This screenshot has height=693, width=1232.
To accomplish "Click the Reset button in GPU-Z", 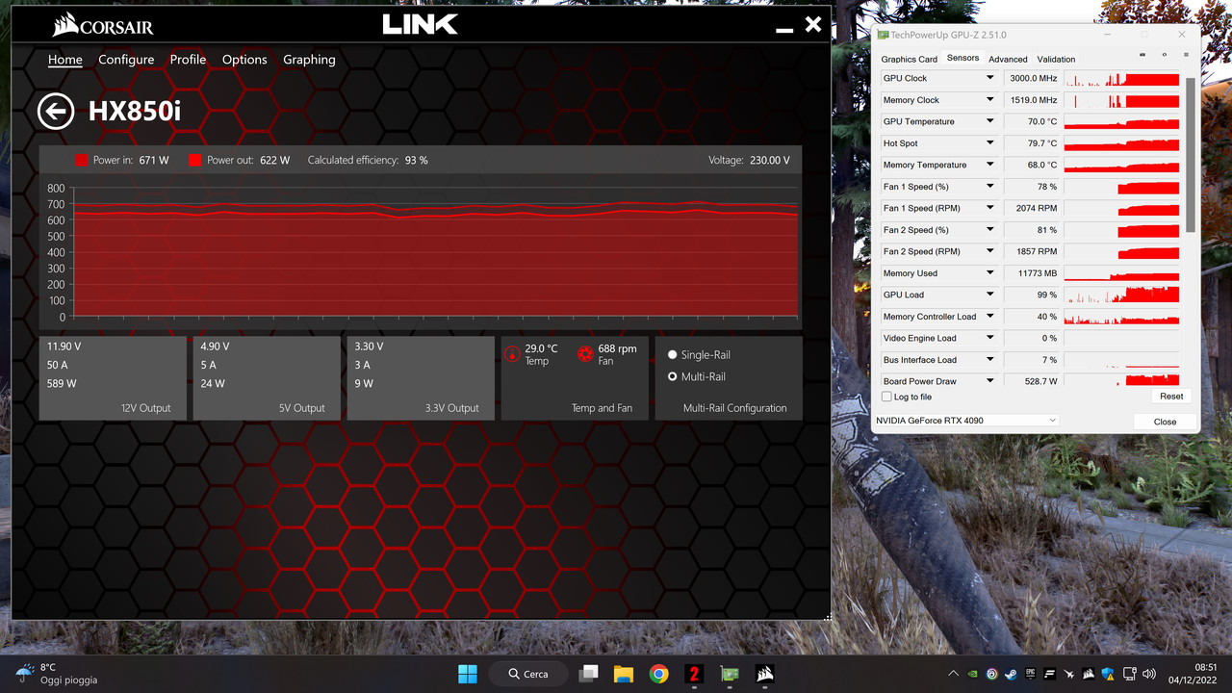I will pos(1171,396).
